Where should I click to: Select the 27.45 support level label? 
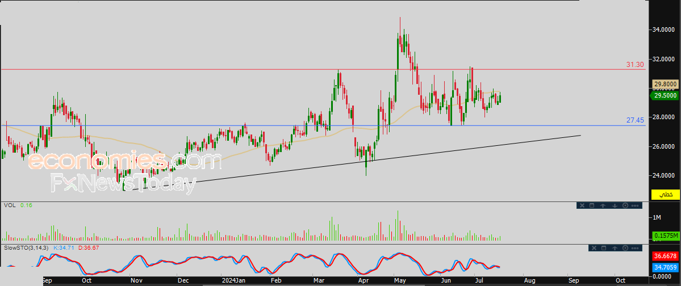tap(635, 120)
